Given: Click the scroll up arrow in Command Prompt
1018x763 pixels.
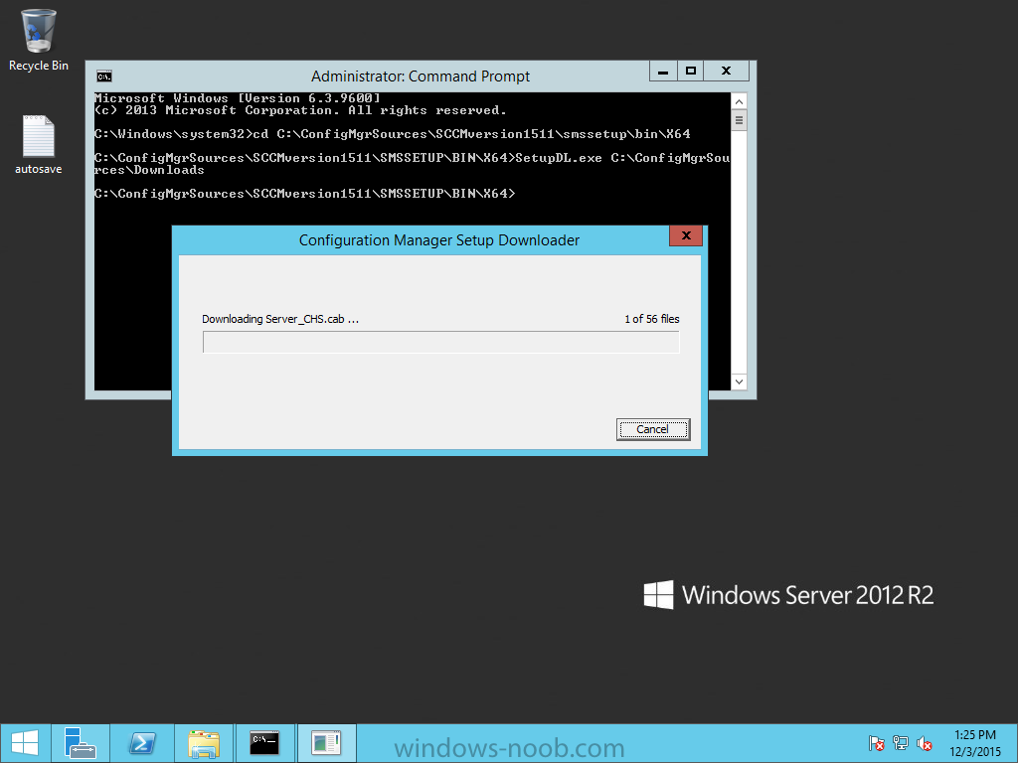Looking at the screenshot, I should [x=739, y=102].
